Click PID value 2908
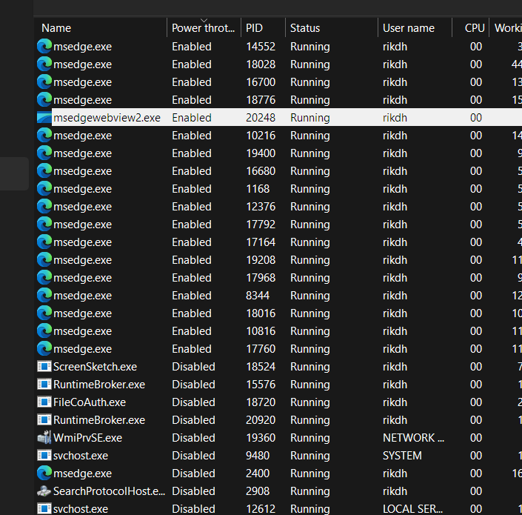The image size is (522, 515). tap(258, 491)
